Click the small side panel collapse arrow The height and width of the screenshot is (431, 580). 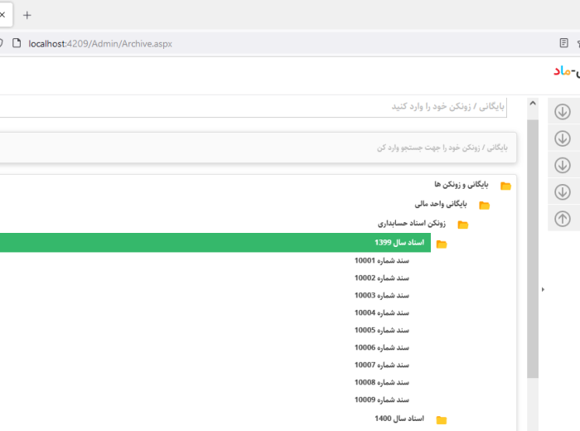[543, 289]
